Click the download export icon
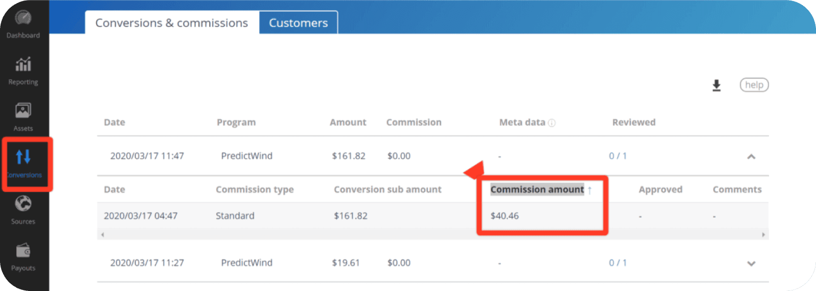The image size is (816, 291). (717, 85)
